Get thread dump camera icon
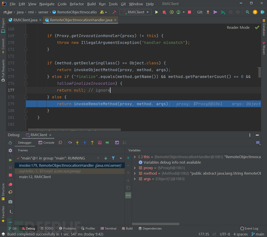Viewport: 267px width, 237px height. click(x=10, y=201)
